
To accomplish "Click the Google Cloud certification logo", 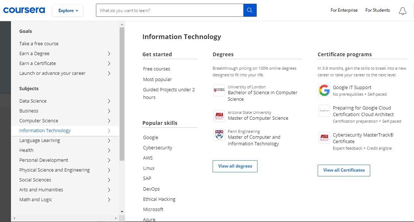I will (x=324, y=111).
